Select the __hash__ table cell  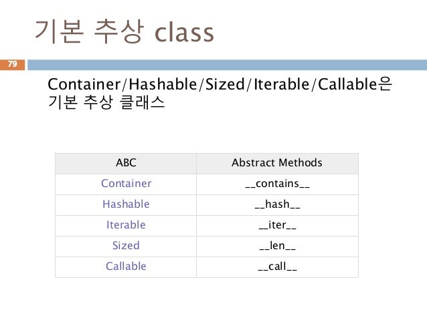(x=276, y=204)
